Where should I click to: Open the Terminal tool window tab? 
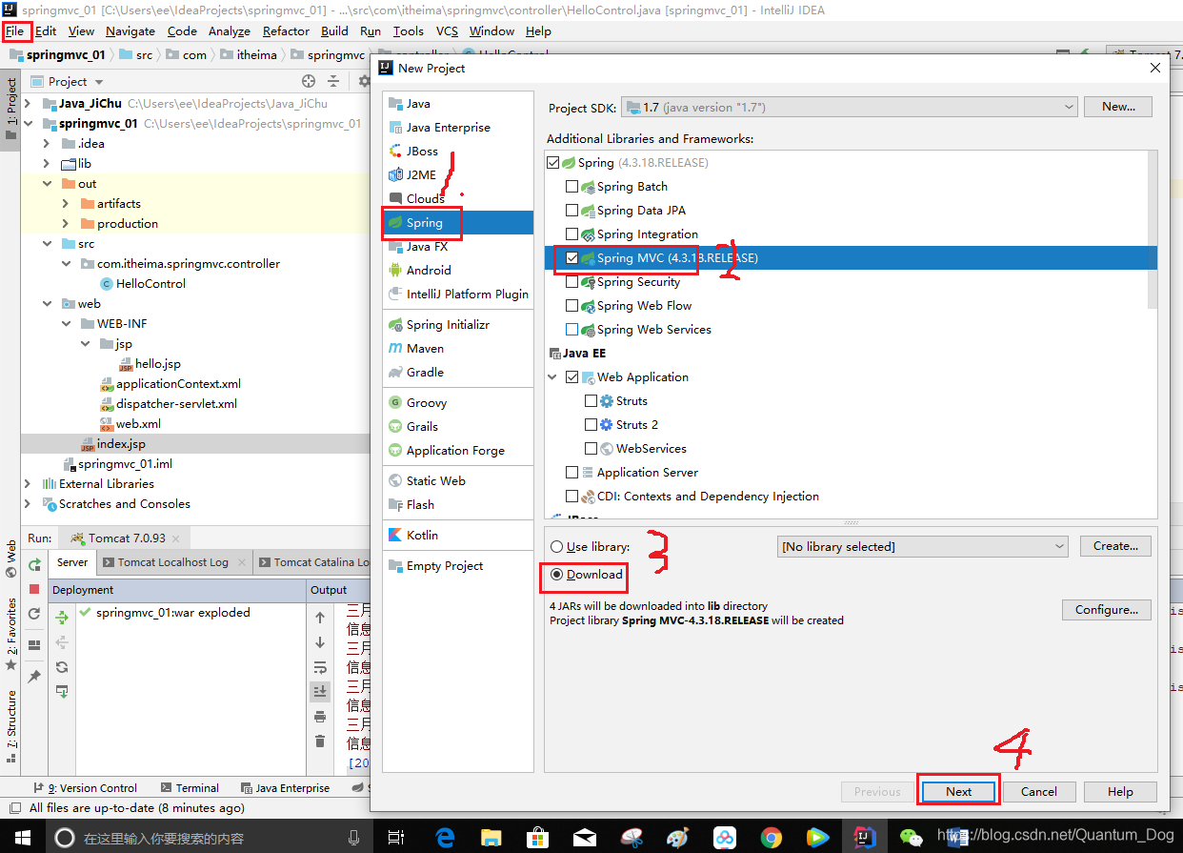pyautogui.click(x=190, y=788)
